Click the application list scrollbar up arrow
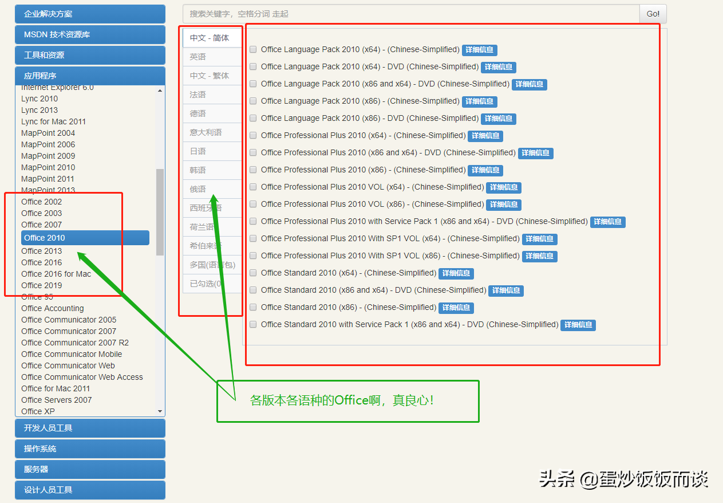 coord(160,91)
